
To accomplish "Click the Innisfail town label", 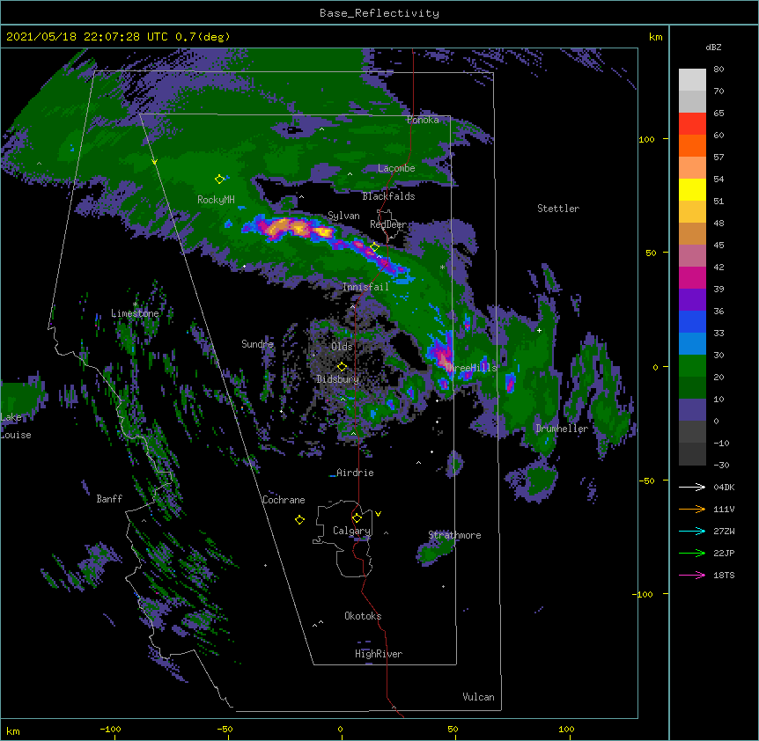I will coord(365,287).
